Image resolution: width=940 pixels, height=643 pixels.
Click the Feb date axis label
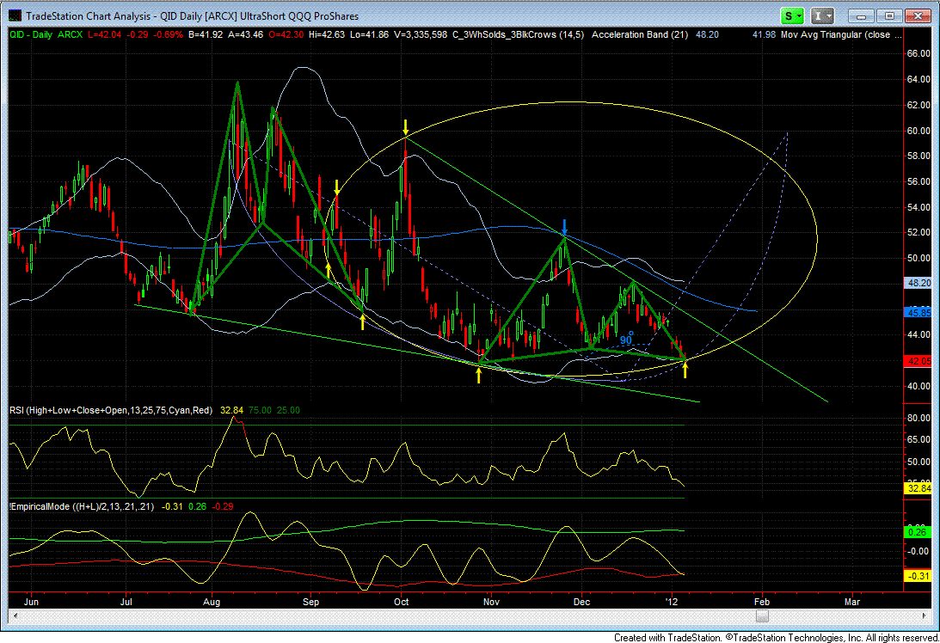[761, 602]
